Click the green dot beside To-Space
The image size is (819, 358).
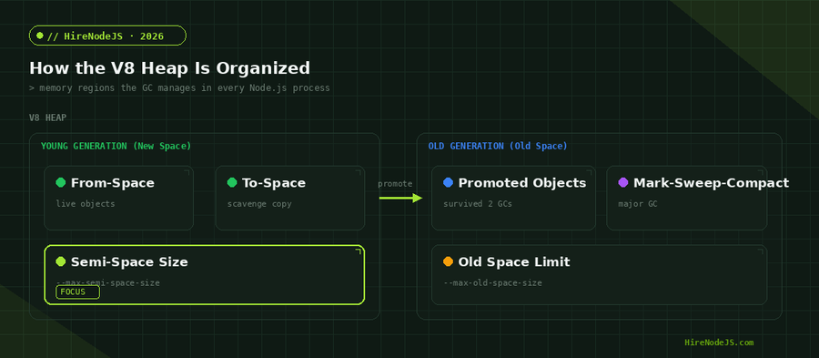tap(232, 182)
